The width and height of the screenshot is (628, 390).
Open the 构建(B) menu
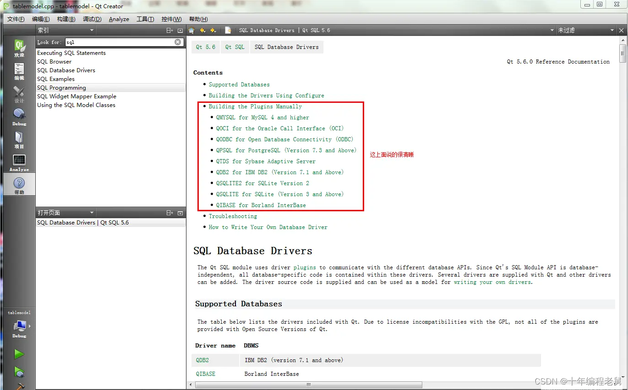click(x=66, y=19)
